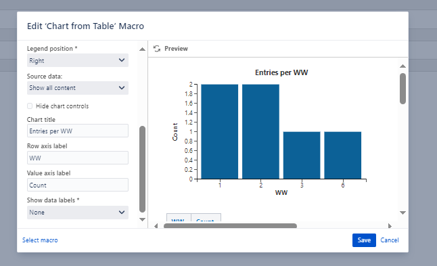
Task: Click the WW axis label under chart
Action: click(x=281, y=193)
